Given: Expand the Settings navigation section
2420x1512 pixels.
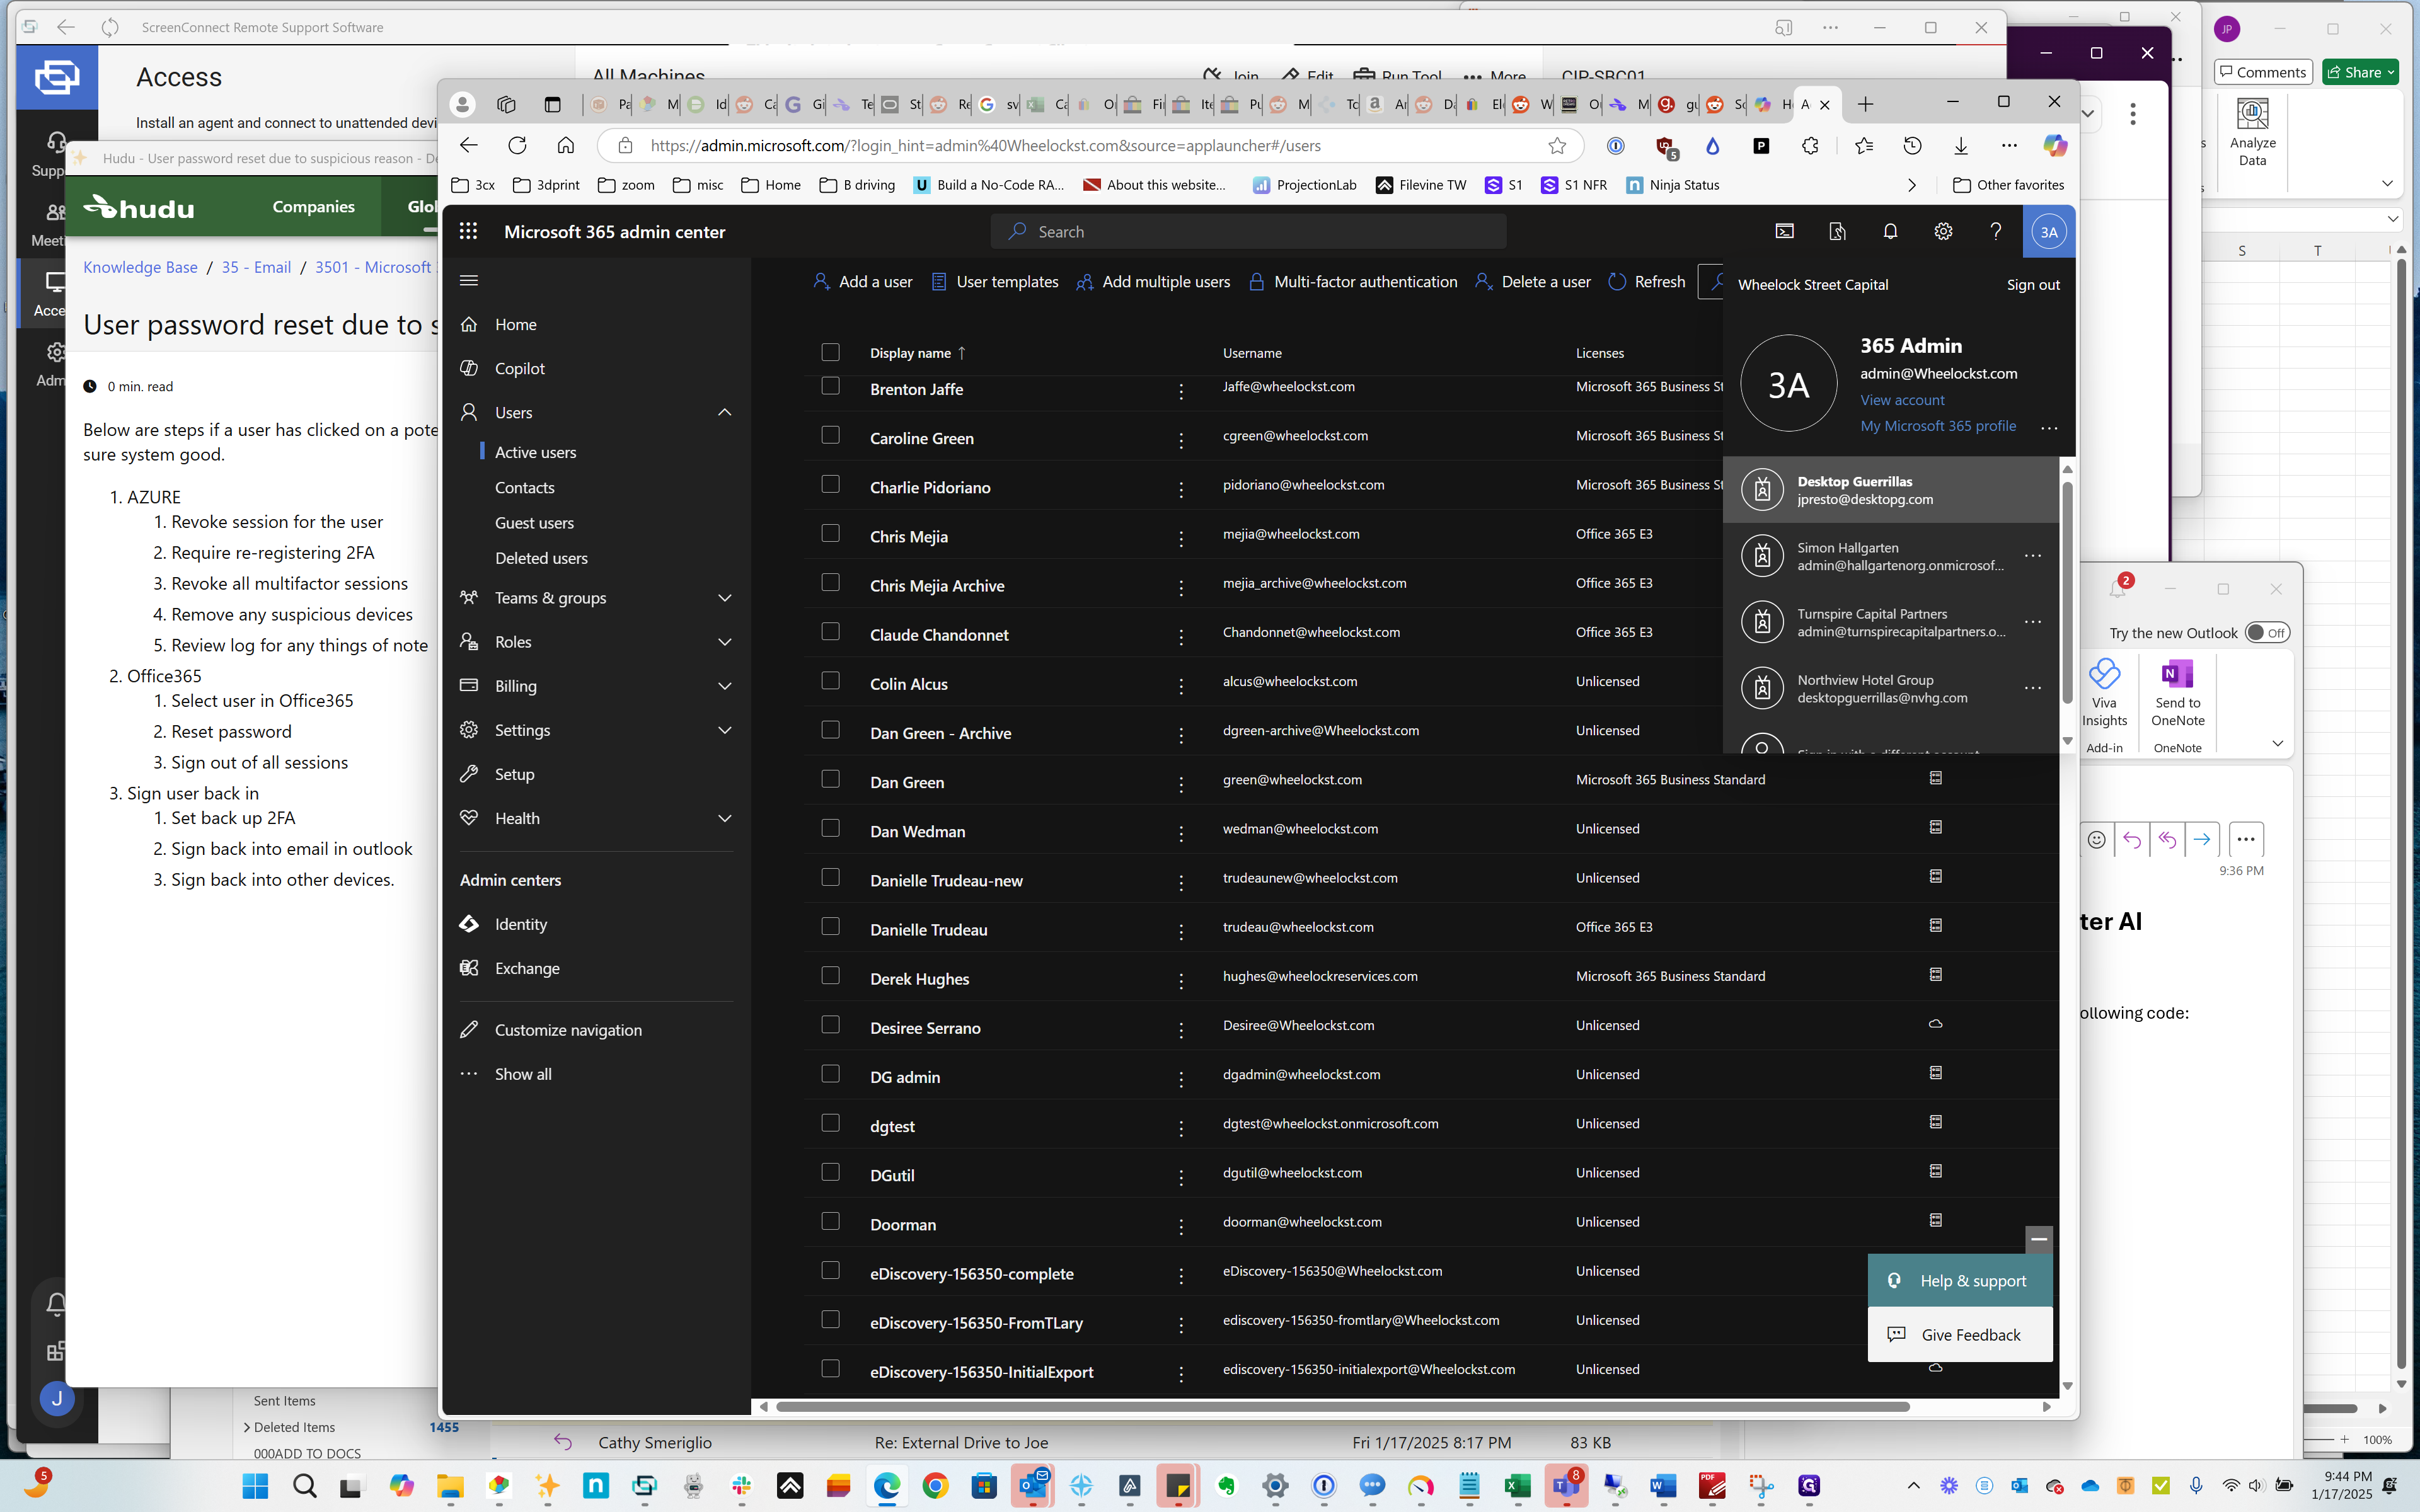Looking at the screenshot, I should (725, 730).
